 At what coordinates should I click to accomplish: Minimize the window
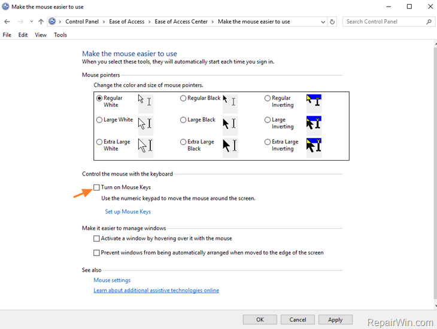click(x=389, y=7)
